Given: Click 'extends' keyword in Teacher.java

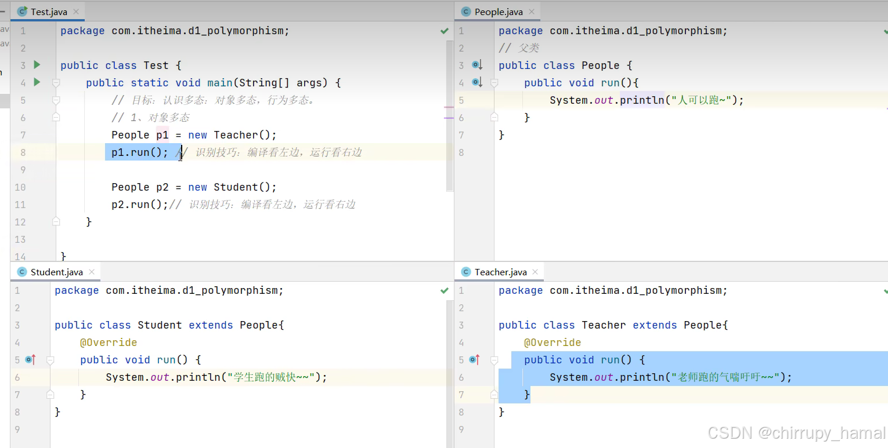Looking at the screenshot, I should coord(655,325).
